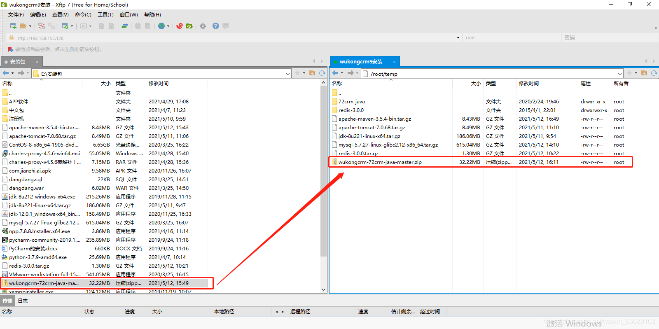The width and height of the screenshot is (659, 329).
Task: Click the gray Reconnect chain icon
Action: (51, 26)
